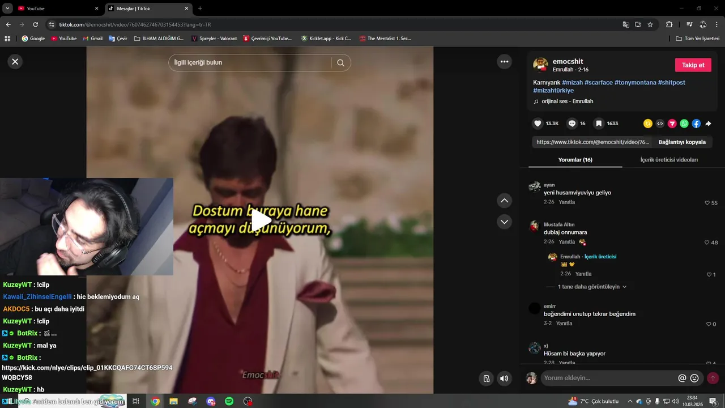Open The Mentalist 1. Sez... bookmark
This screenshot has height=408, width=725.
pyautogui.click(x=385, y=39)
